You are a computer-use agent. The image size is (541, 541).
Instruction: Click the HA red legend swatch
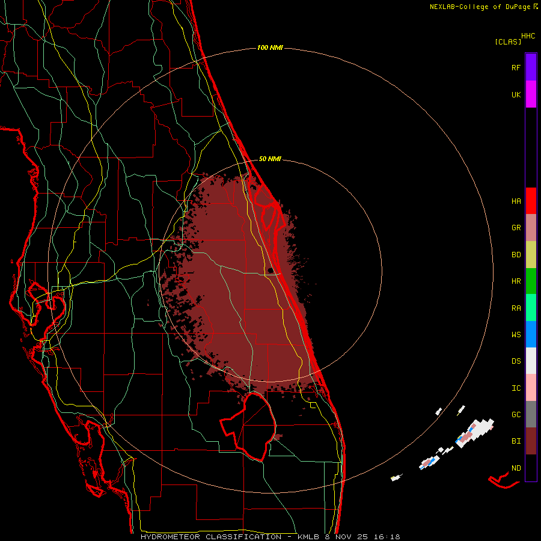531,201
